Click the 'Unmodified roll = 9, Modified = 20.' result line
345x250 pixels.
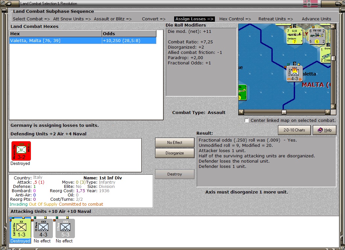236,145
